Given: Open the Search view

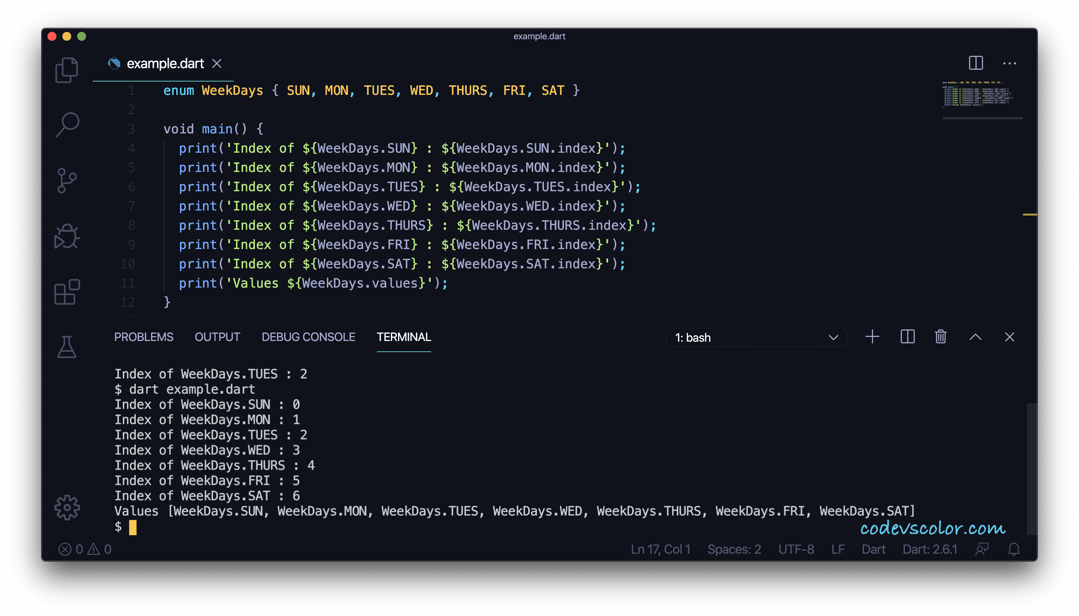Looking at the screenshot, I should [x=66, y=125].
